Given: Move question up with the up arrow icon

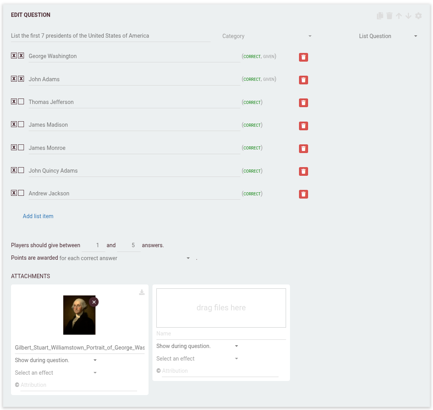Looking at the screenshot, I should [x=399, y=16].
